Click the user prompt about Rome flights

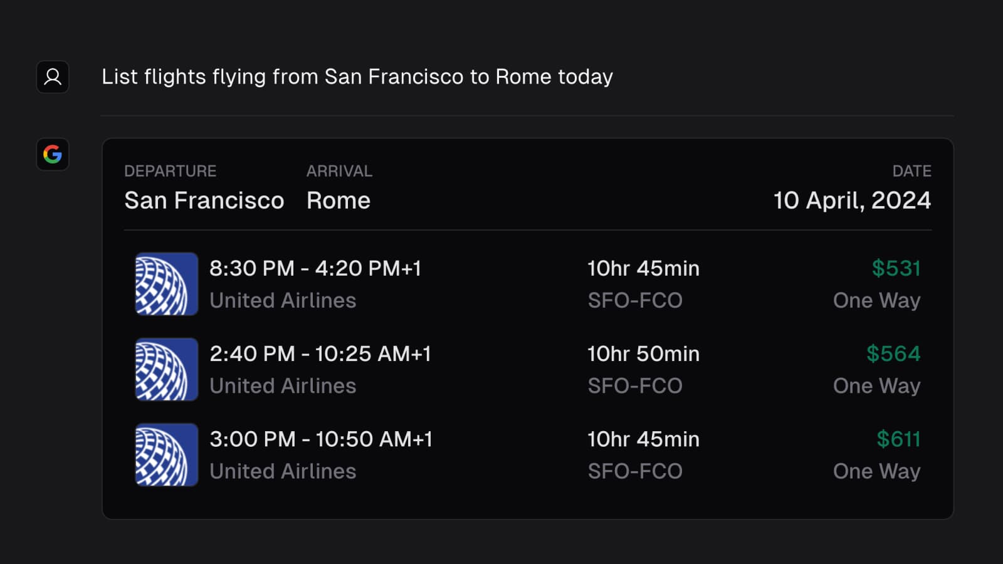coord(357,77)
